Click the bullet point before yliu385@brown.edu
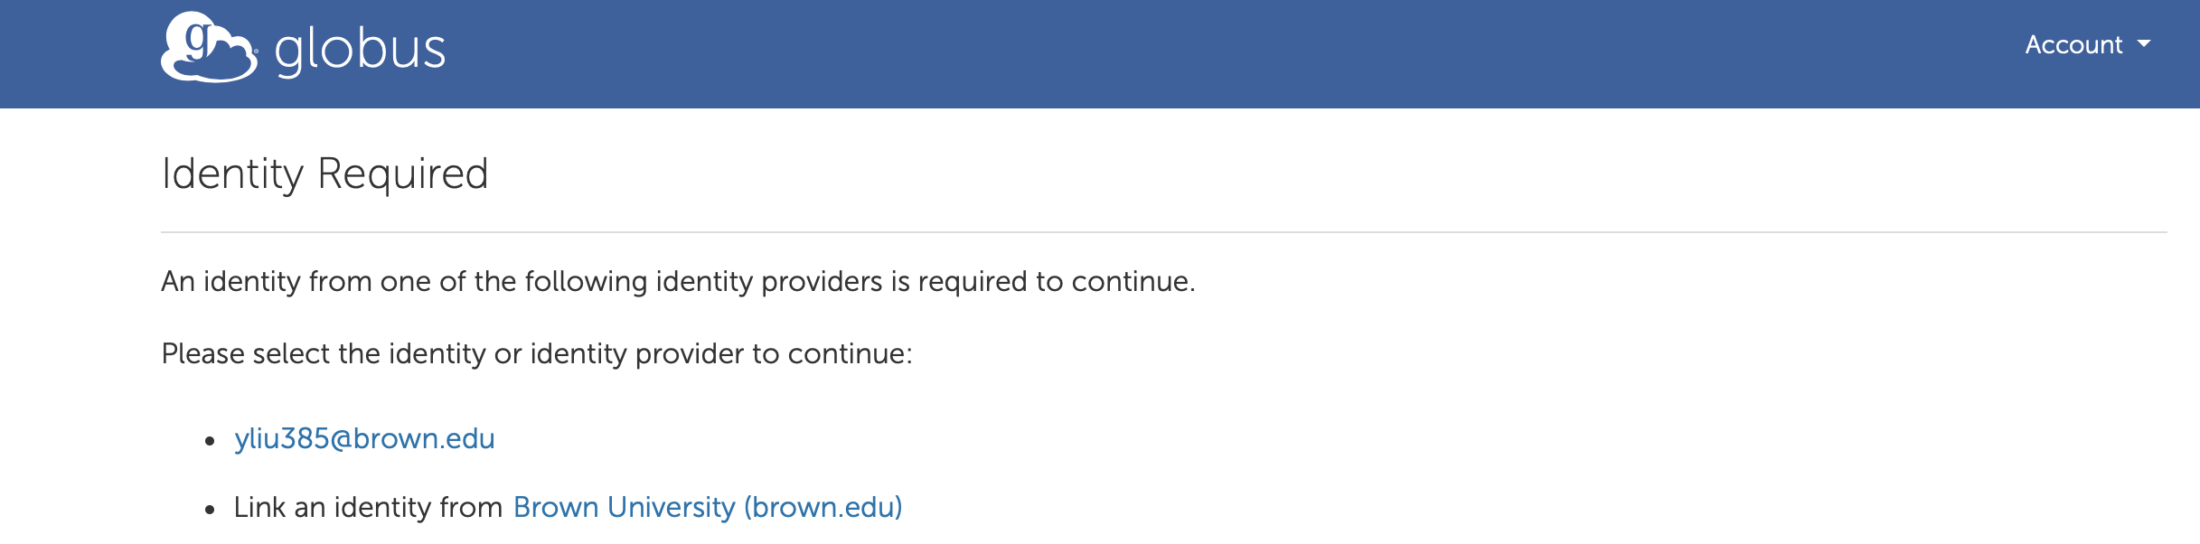Image resolution: width=2200 pixels, height=544 pixels. [x=210, y=441]
